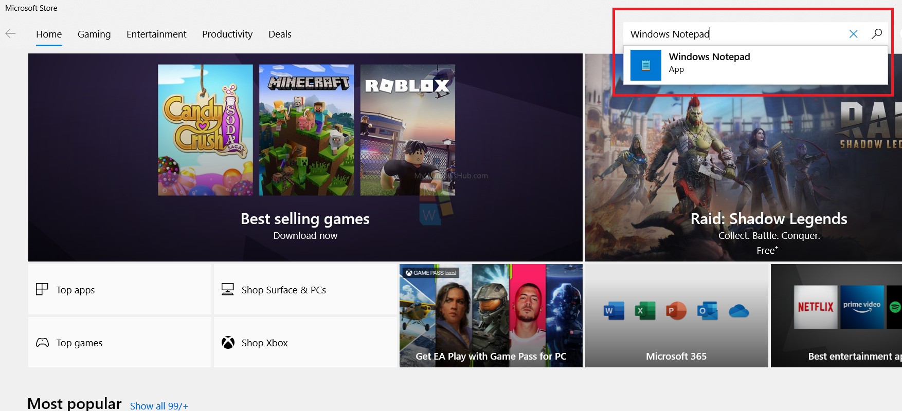Open the Shop Surface & PCs tile
Screen dimensions: 902x411
point(305,290)
